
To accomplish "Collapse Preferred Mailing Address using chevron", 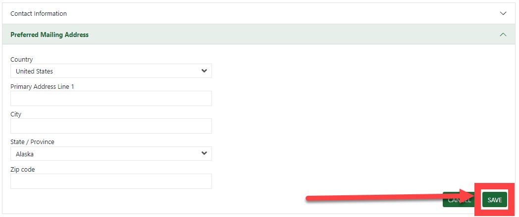I will click(x=503, y=35).
